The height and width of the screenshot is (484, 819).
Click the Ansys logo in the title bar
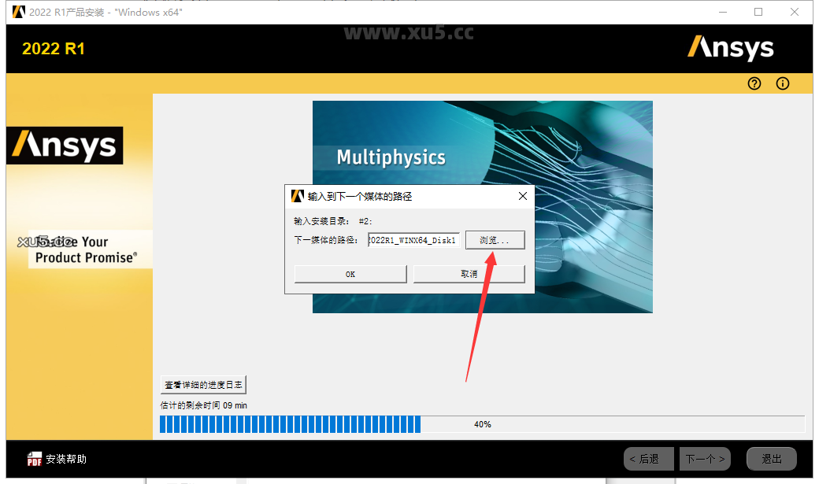(17, 12)
